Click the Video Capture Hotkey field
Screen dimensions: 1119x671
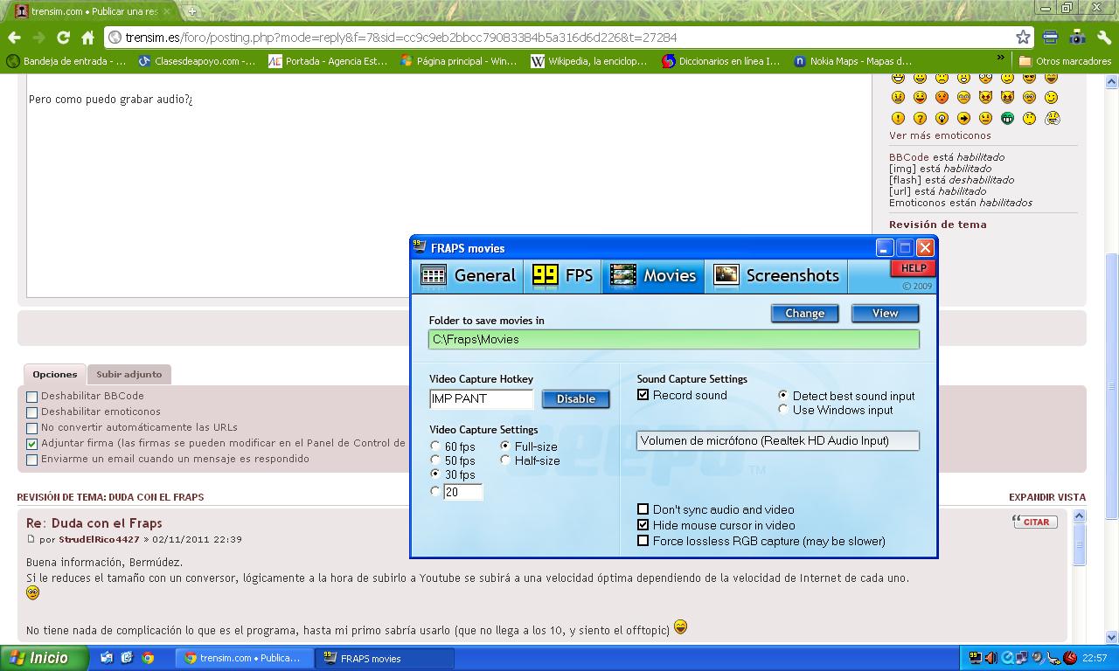[481, 399]
